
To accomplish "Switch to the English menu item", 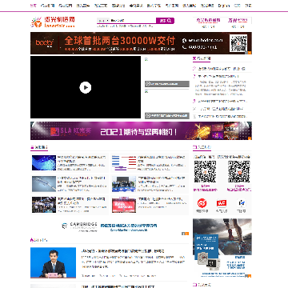I will pos(223,6).
